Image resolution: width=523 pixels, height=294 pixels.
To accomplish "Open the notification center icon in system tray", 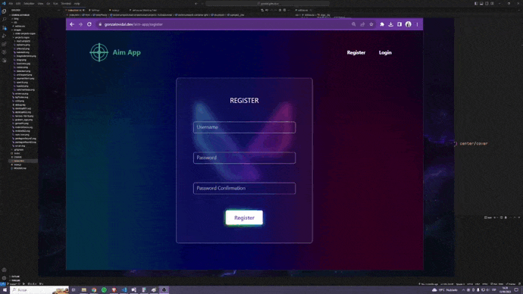I will tap(516, 290).
